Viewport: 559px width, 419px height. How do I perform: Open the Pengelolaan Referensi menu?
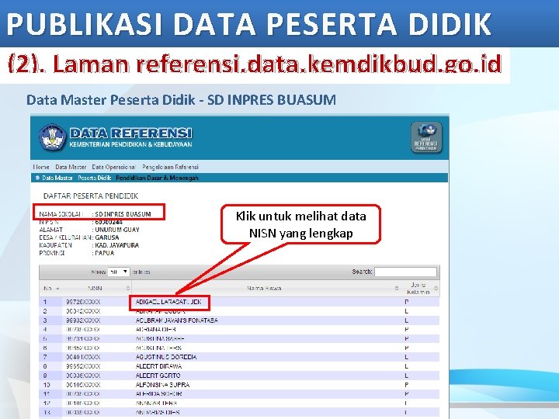170,167
